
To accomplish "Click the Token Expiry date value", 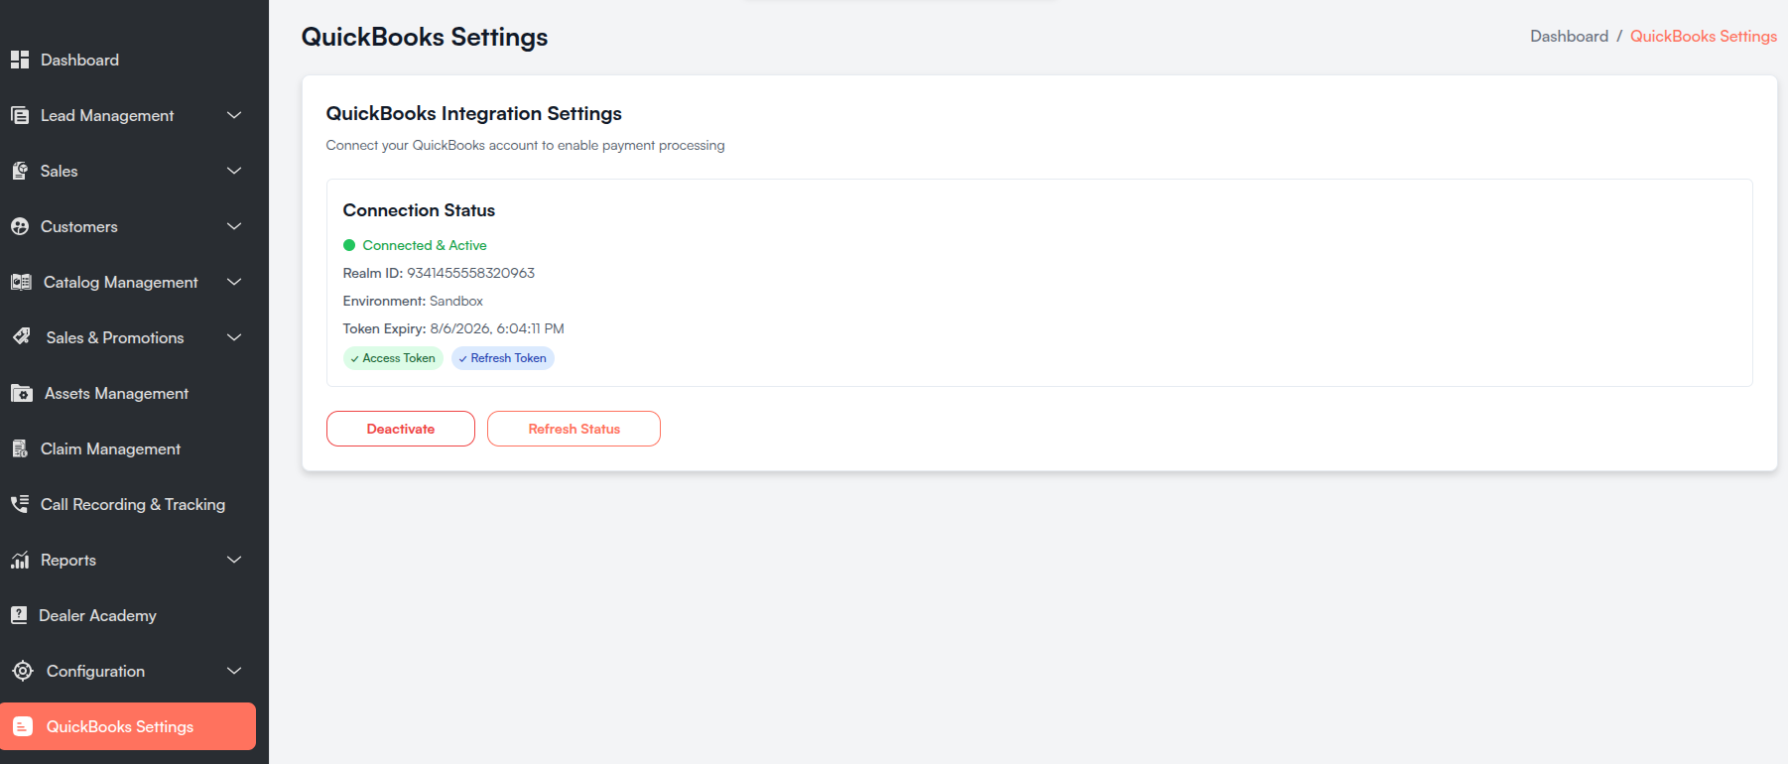I will [x=497, y=328].
